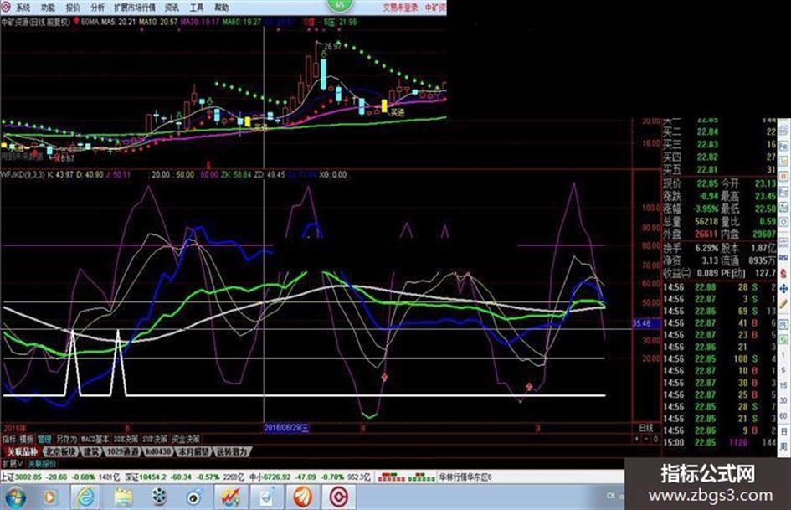Image resolution: width=791 pixels, height=510 pixels.
Task: Click the red dollar sign sidebar icon
Action: pos(783,272)
